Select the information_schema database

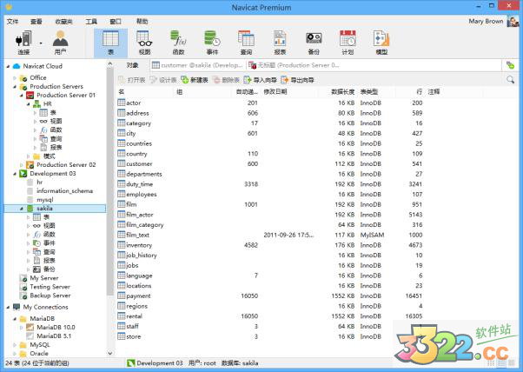click(x=64, y=191)
